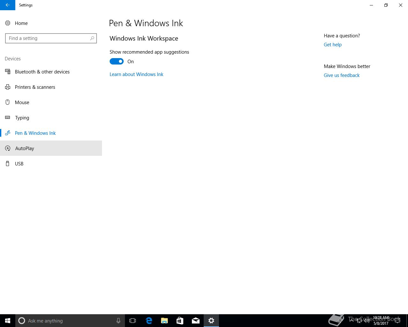The width and height of the screenshot is (408, 327).
Task: Open the Action Center notifications
Action: (x=397, y=321)
